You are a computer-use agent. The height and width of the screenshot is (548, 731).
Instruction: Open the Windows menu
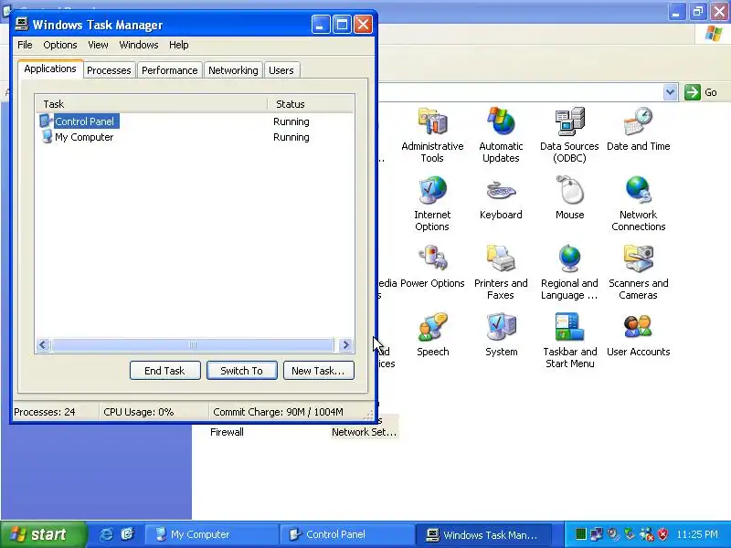139,45
